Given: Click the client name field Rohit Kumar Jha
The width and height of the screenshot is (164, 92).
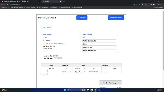Looking at the screenshot, I should pyautogui.click(x=99, y=41).
